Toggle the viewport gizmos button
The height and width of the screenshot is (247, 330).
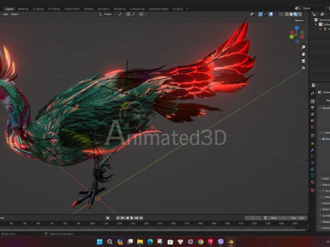click(x=261, y=14)
